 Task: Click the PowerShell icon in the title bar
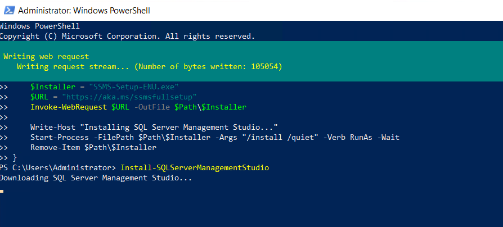pos(9,10)
